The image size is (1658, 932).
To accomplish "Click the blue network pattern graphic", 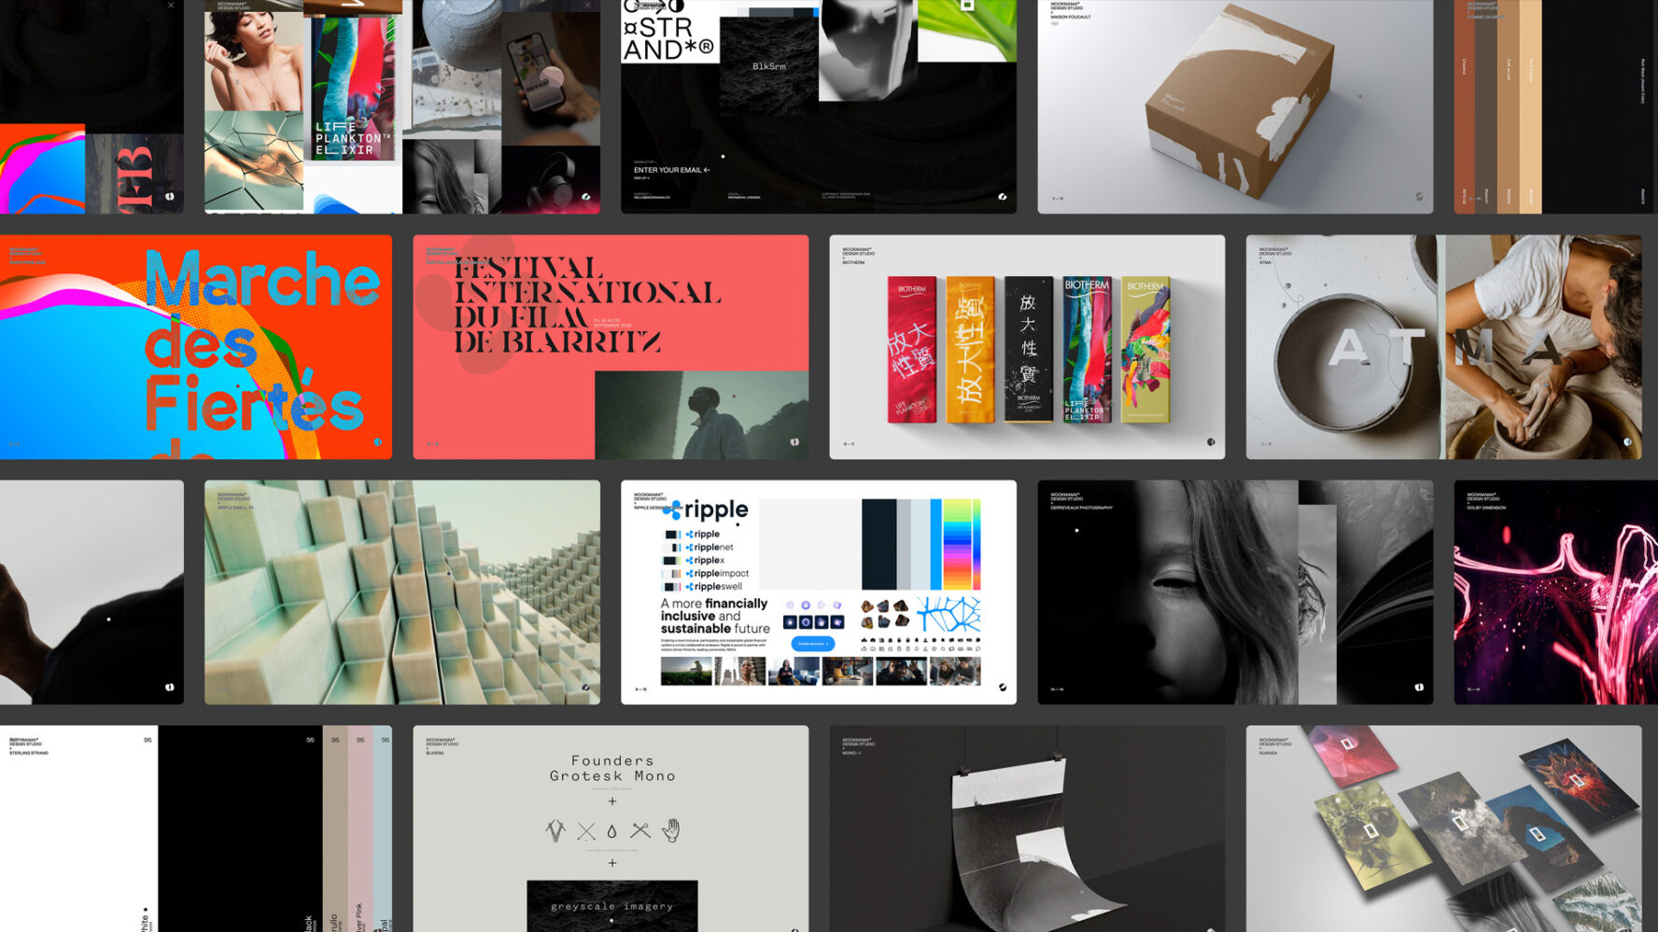I will pos(948,615).
